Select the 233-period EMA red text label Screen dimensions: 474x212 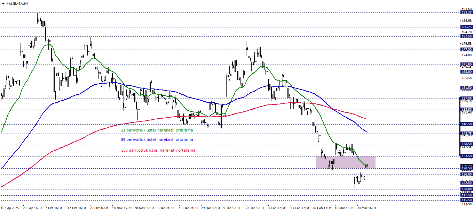coord(158,150)
